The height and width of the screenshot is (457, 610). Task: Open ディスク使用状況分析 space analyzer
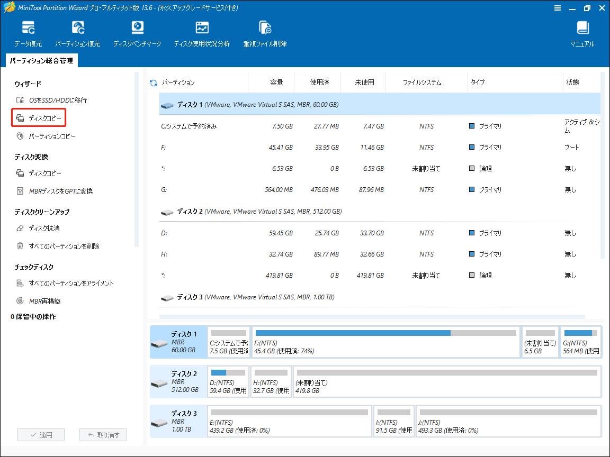pyautogui.click(x=202, y=34)
